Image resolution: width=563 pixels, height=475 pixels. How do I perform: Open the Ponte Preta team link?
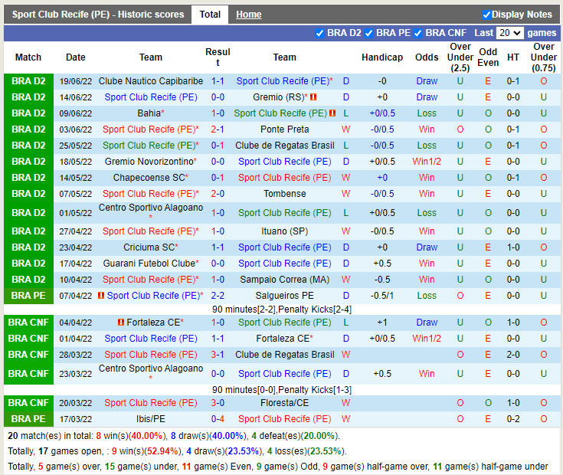click(284, 129)
